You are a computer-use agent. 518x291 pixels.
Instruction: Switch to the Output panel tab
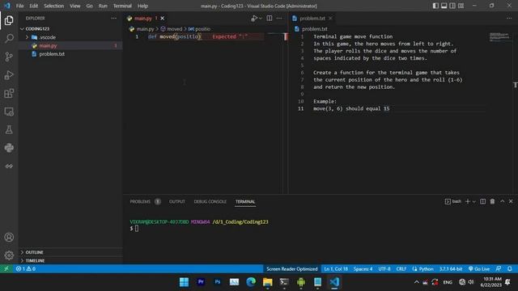coord(177,201)
